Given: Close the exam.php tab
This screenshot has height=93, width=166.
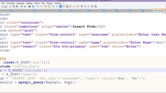Looking at the screenshot, I should pos(152,11).
